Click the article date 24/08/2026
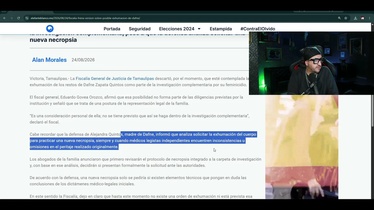 coord(83,60)
